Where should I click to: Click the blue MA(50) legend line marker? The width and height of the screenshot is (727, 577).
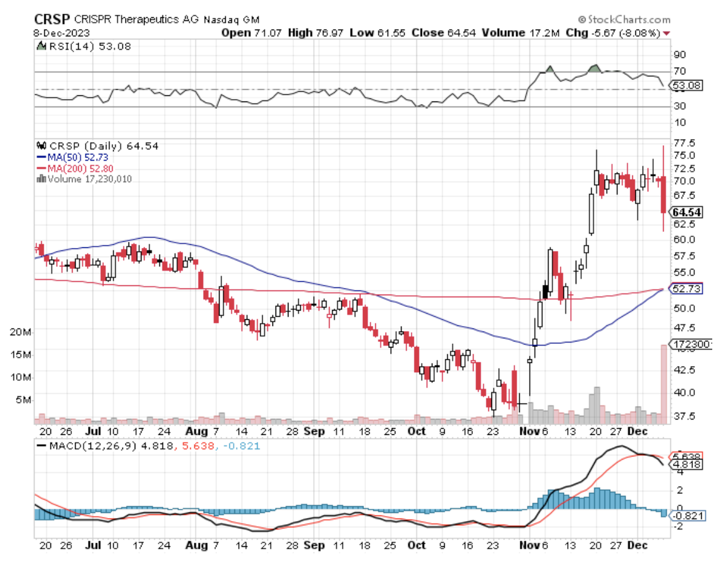point(41,157)
